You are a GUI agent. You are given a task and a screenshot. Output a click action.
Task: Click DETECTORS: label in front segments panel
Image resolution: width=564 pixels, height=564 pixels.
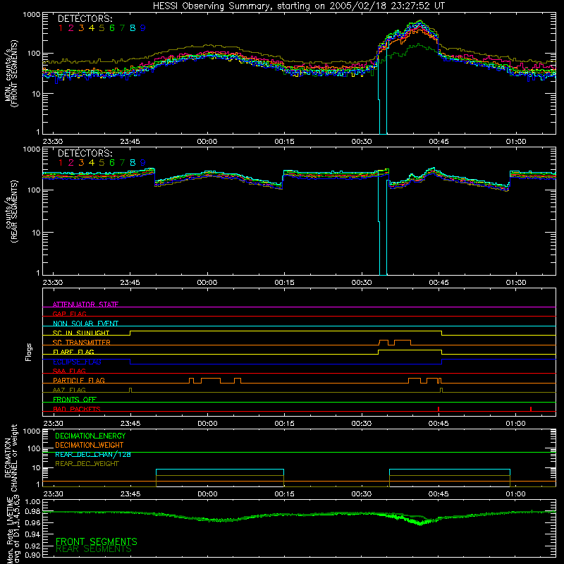tap(85, 19)
